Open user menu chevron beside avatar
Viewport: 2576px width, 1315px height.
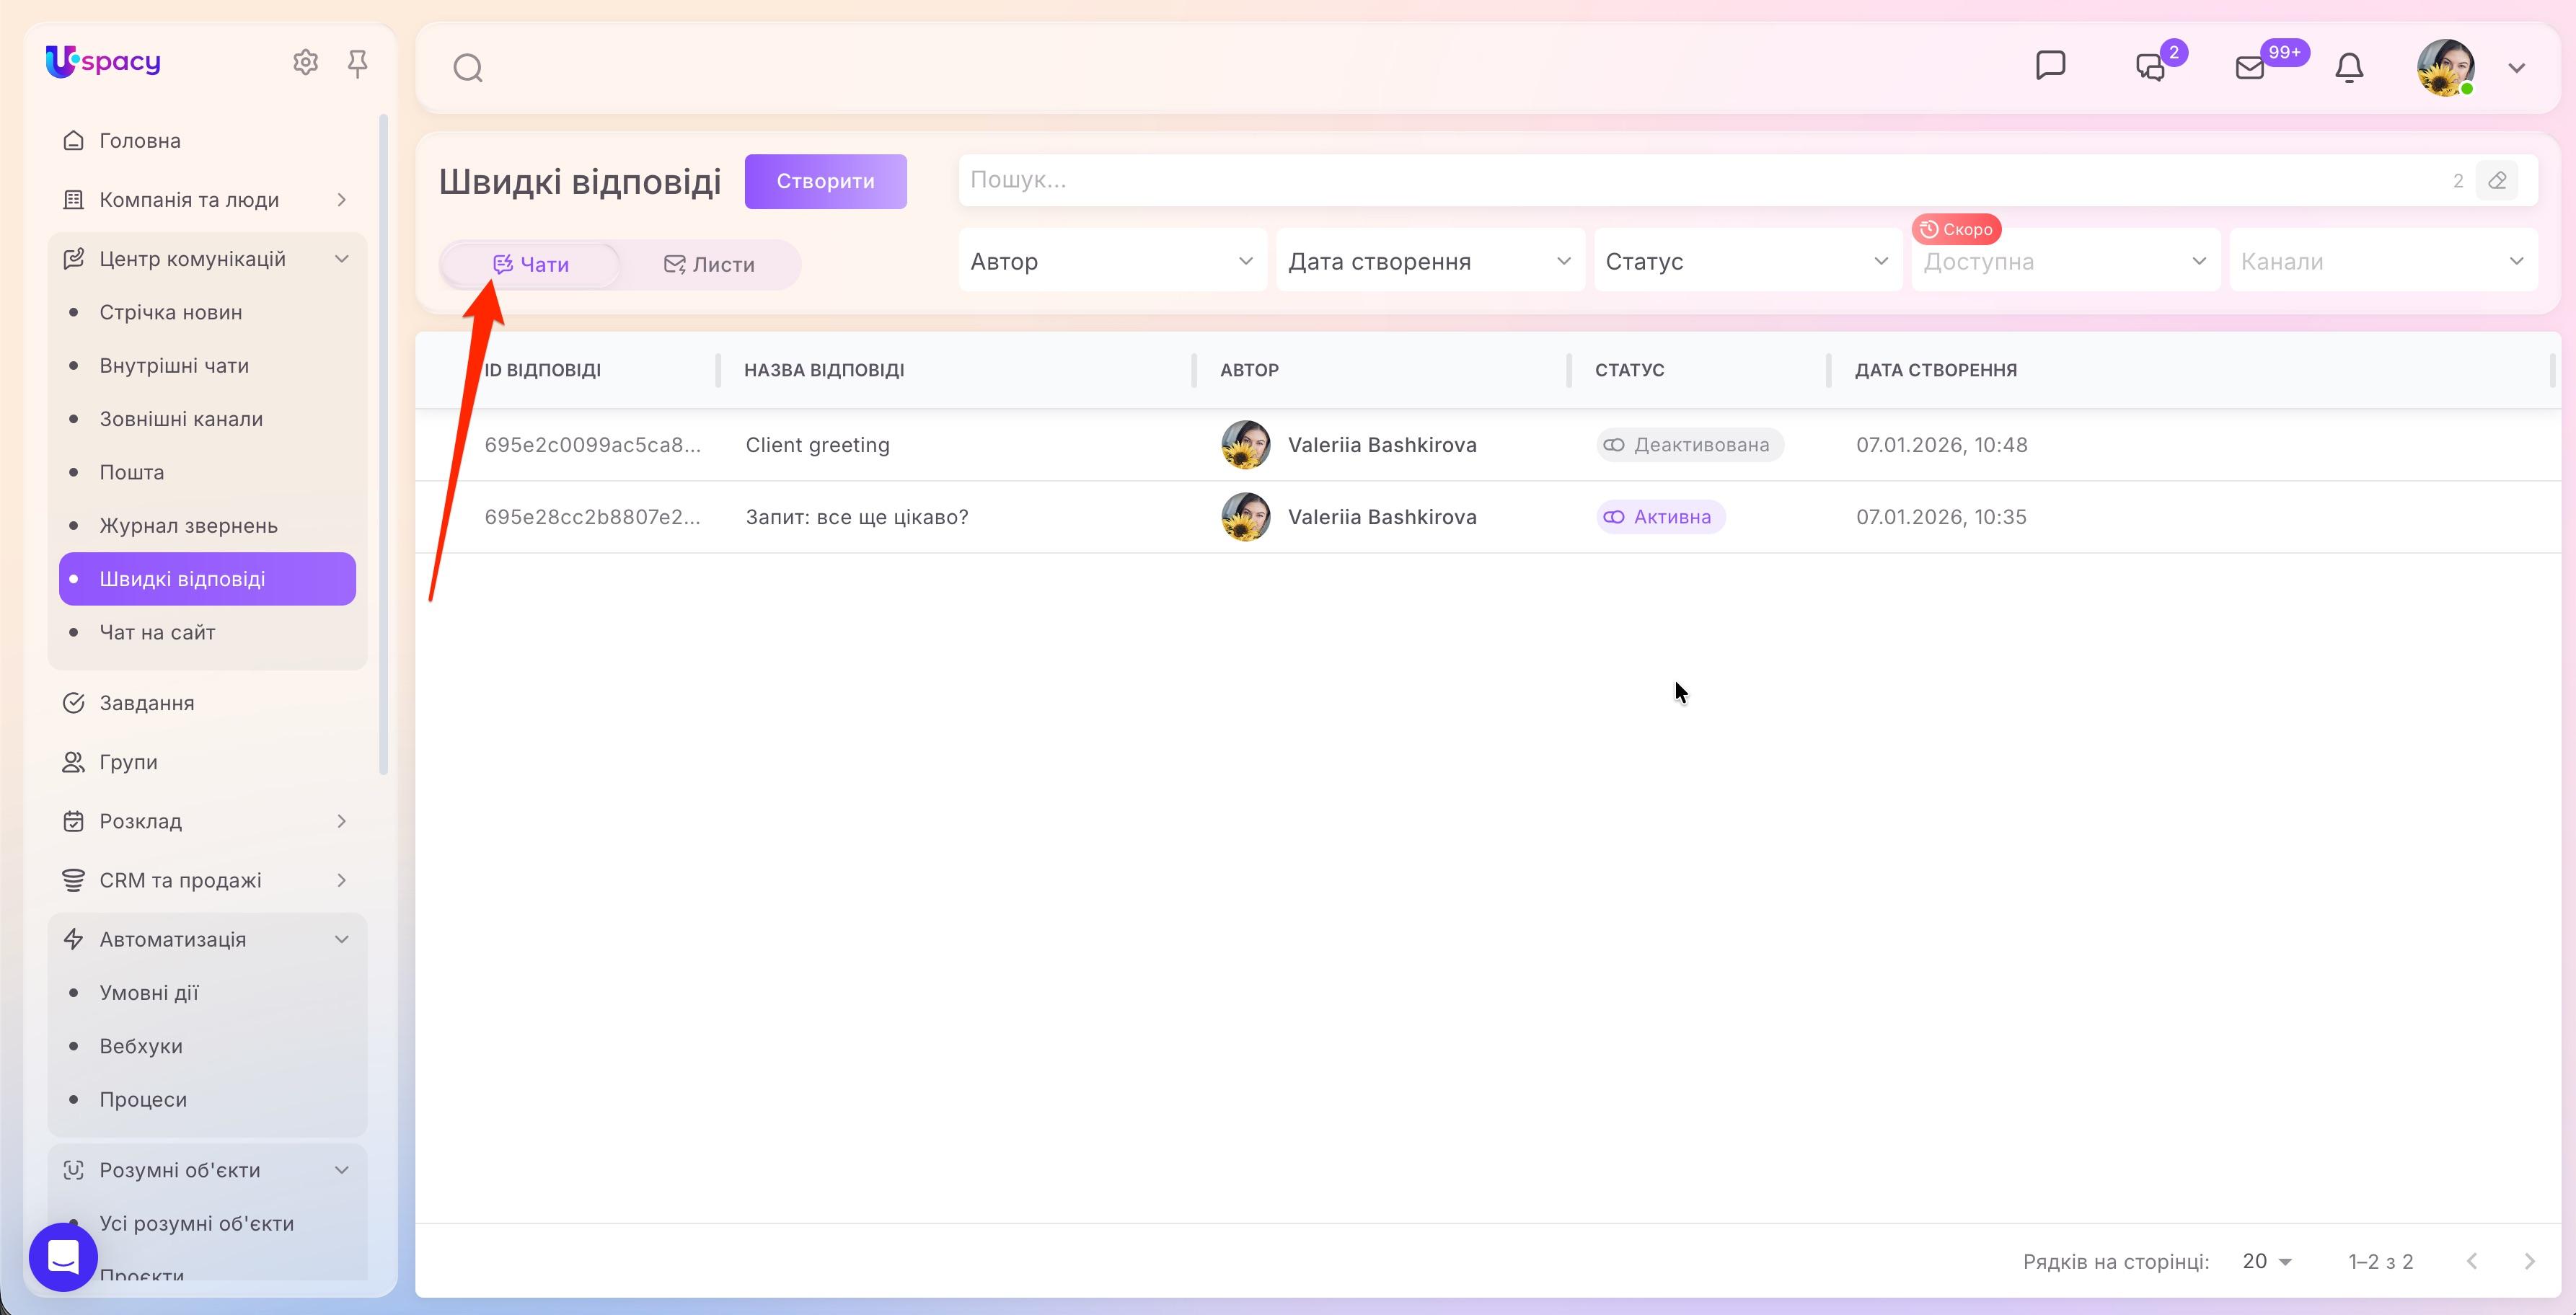point(2517,68)
